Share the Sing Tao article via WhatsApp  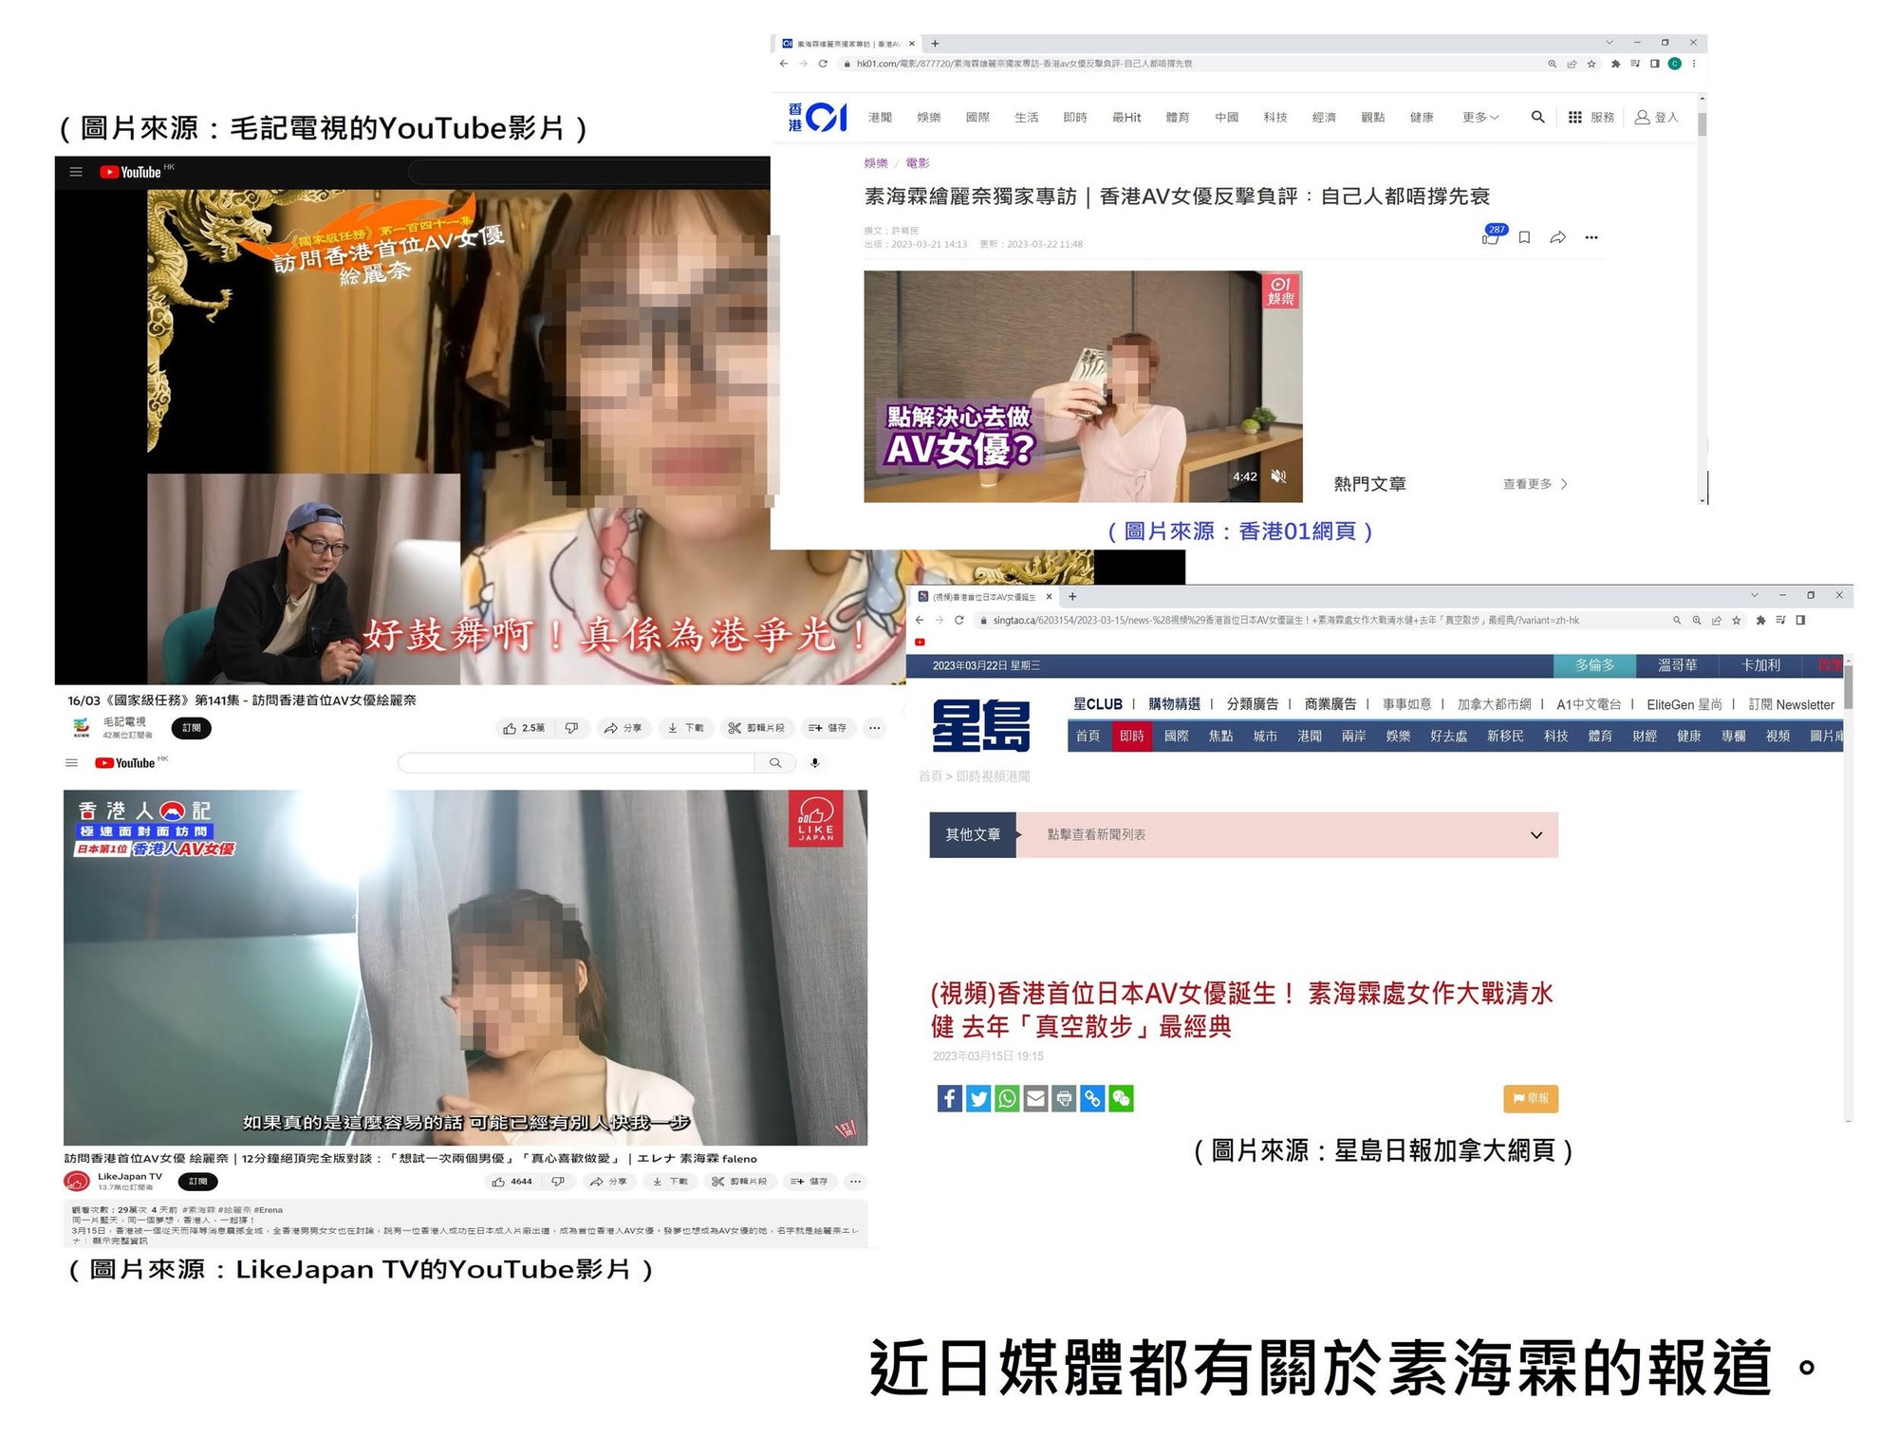point(1007,1098)
